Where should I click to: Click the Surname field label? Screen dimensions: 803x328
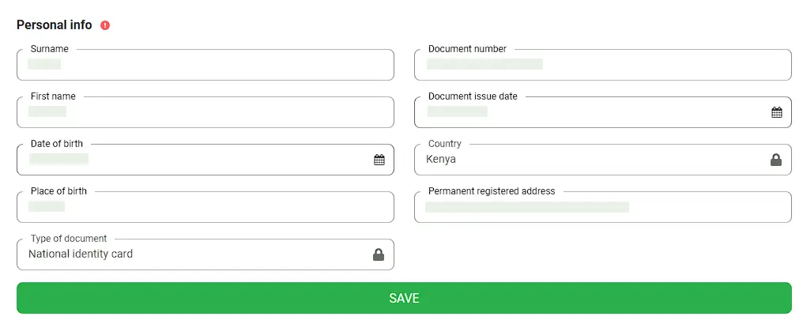(x=50, y=49)
